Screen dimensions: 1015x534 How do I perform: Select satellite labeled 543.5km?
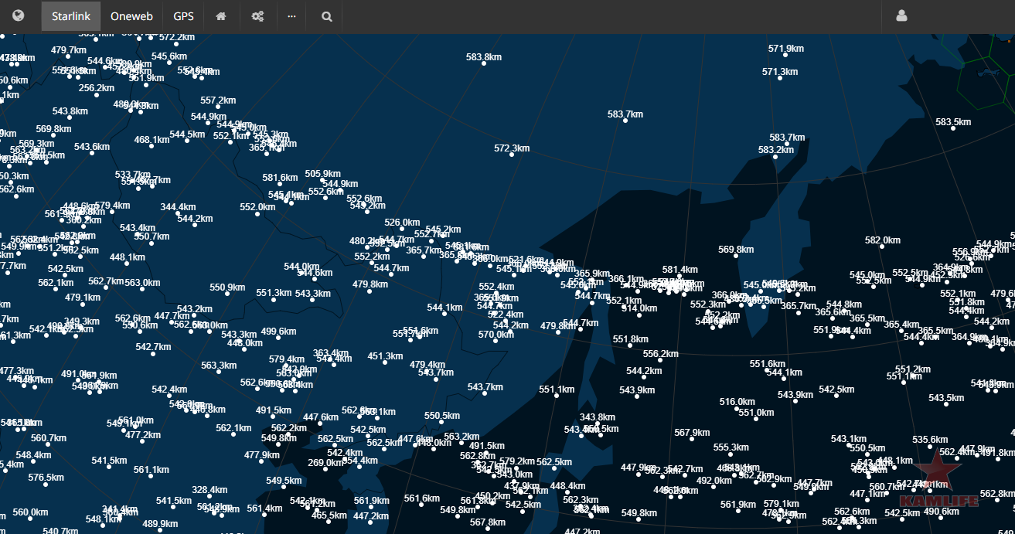coord(946,398)
